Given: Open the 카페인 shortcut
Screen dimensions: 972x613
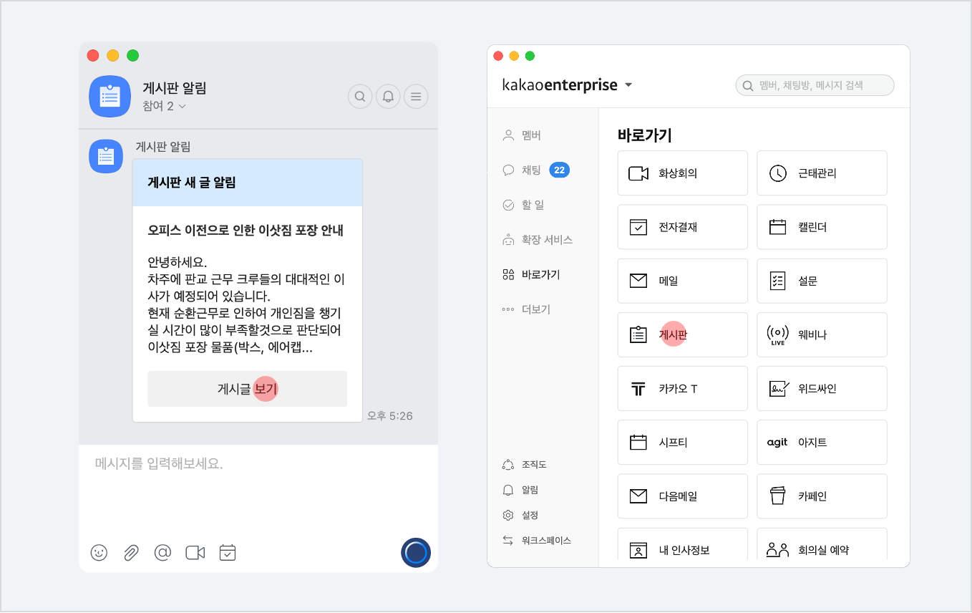Looking at the screenshot, I should point(822,496).
